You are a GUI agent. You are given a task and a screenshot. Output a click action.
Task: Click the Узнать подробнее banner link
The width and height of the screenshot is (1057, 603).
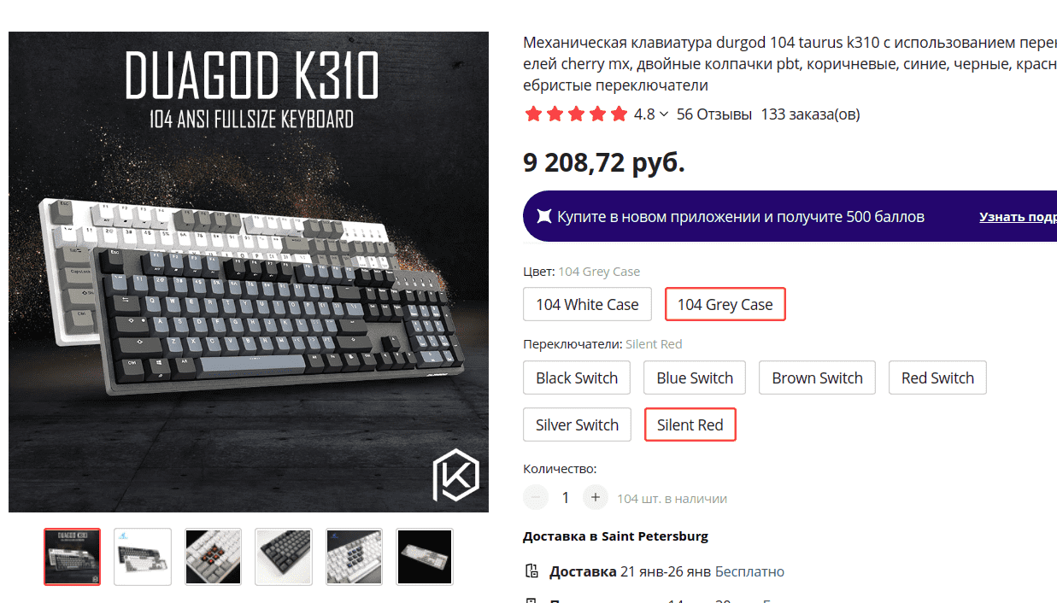click(x=1017, y=217)
